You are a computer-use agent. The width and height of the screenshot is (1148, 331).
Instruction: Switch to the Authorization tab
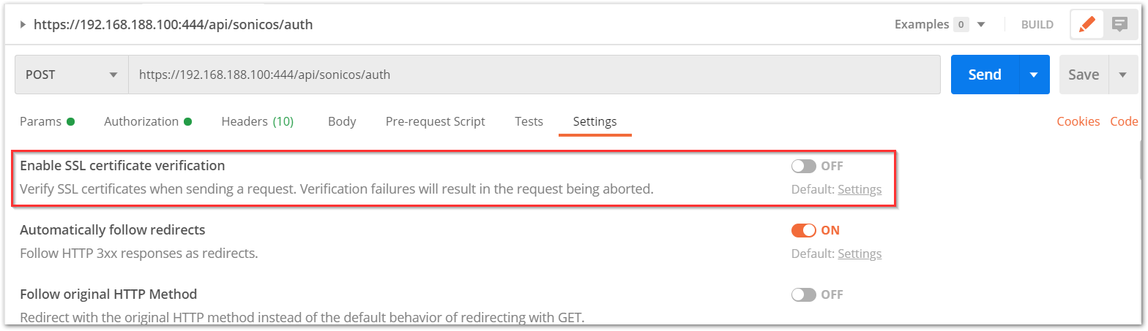point(148,121)
